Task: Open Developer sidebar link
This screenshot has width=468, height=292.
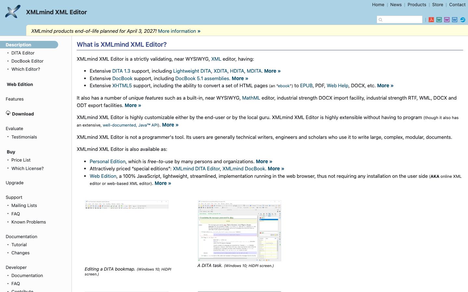Action: [16, 267]
